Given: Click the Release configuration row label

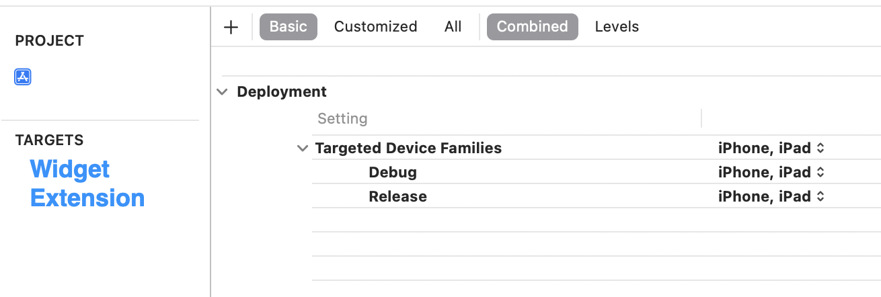Looking at the screenshot, I should click(397, 197).
